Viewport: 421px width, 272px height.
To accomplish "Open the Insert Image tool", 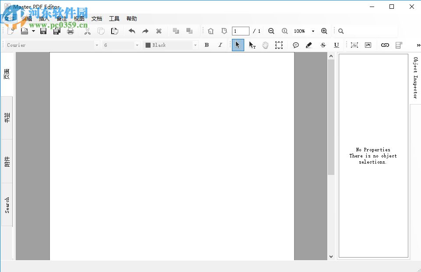I will (368, 45).
